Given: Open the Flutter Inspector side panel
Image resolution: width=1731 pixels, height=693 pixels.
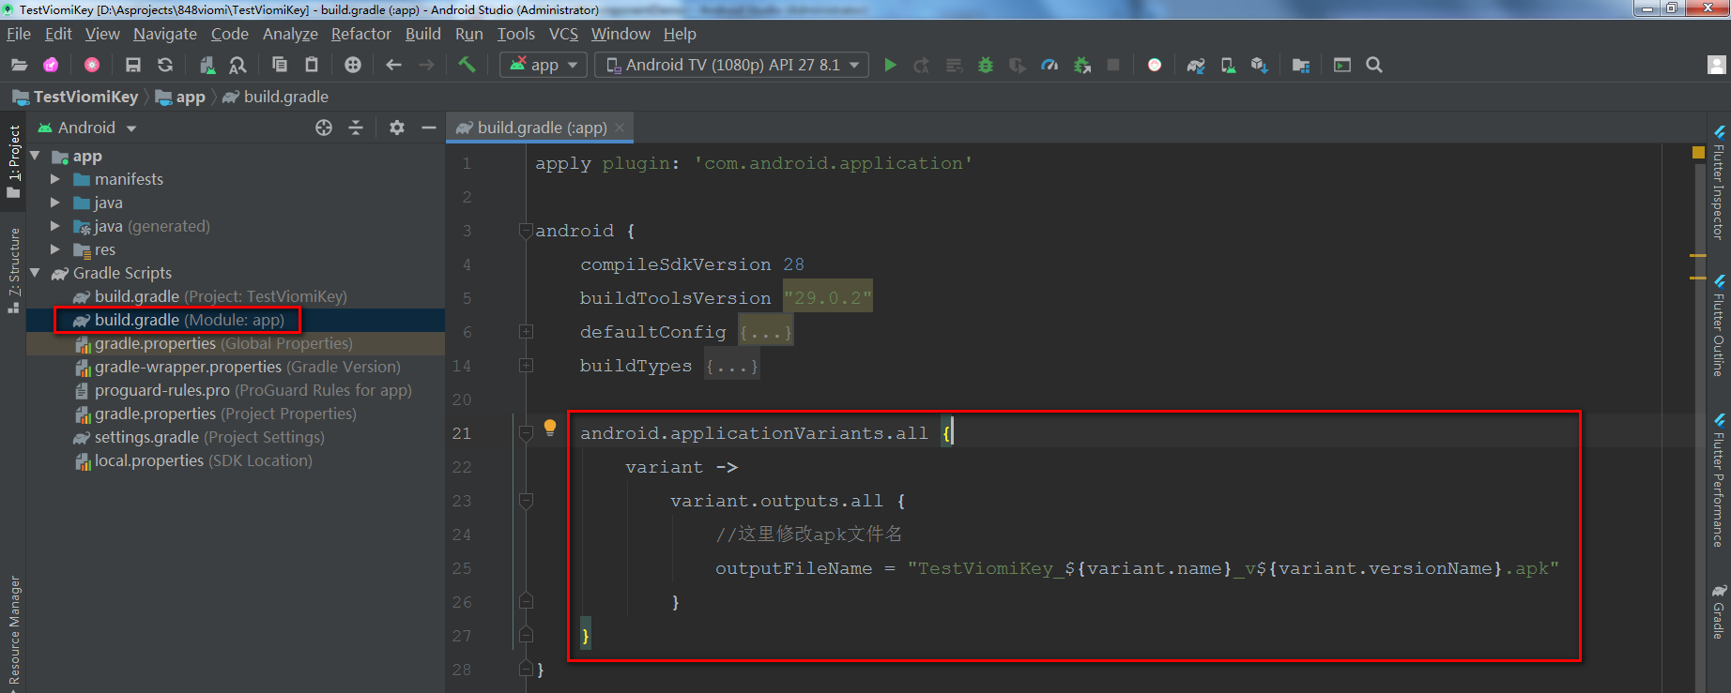Looking at the screenshot, I should tap(1719, 182).
